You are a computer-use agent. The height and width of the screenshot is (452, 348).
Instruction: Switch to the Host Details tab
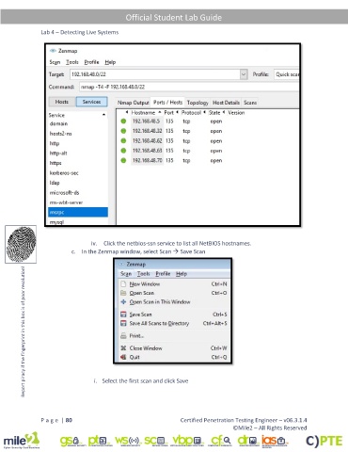pyautogui.click(x=226, y=103)
